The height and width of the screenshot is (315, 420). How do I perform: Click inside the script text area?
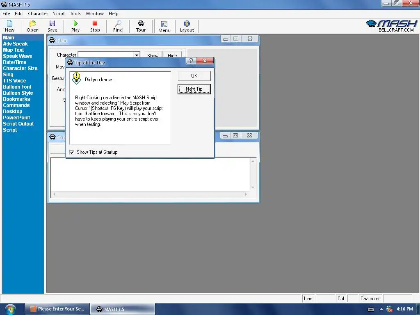point(150,174)
